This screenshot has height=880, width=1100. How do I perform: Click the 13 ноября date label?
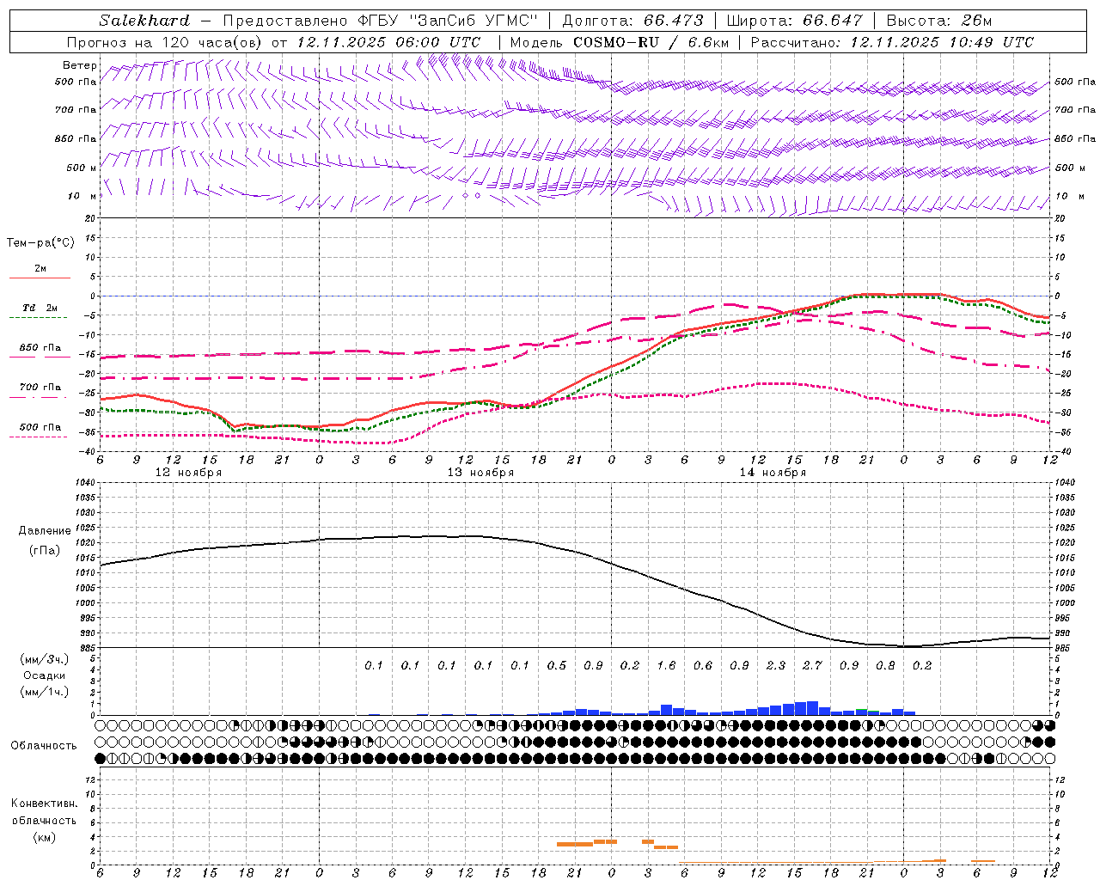480,473
